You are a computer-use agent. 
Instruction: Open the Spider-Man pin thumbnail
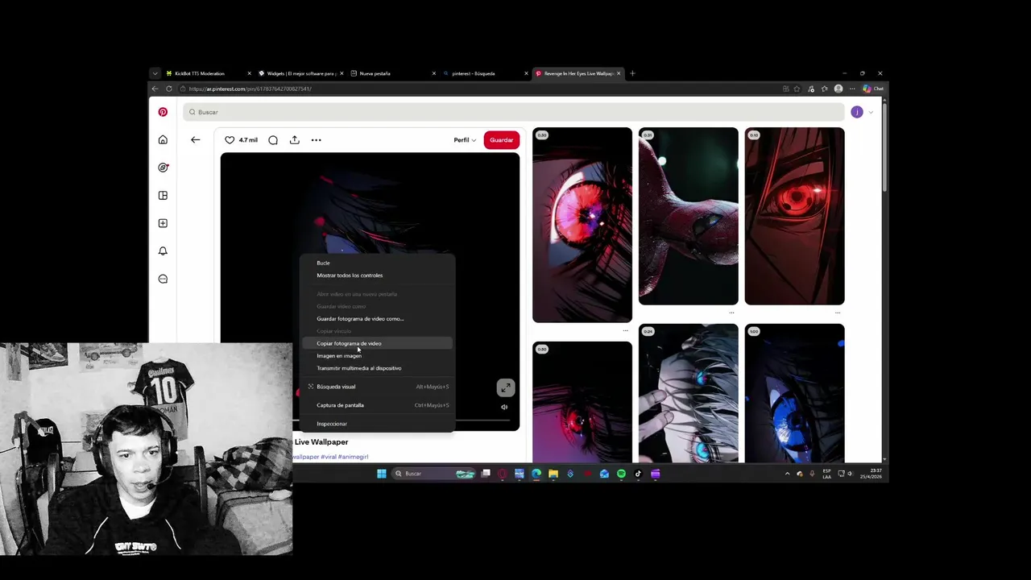point(689,216)
